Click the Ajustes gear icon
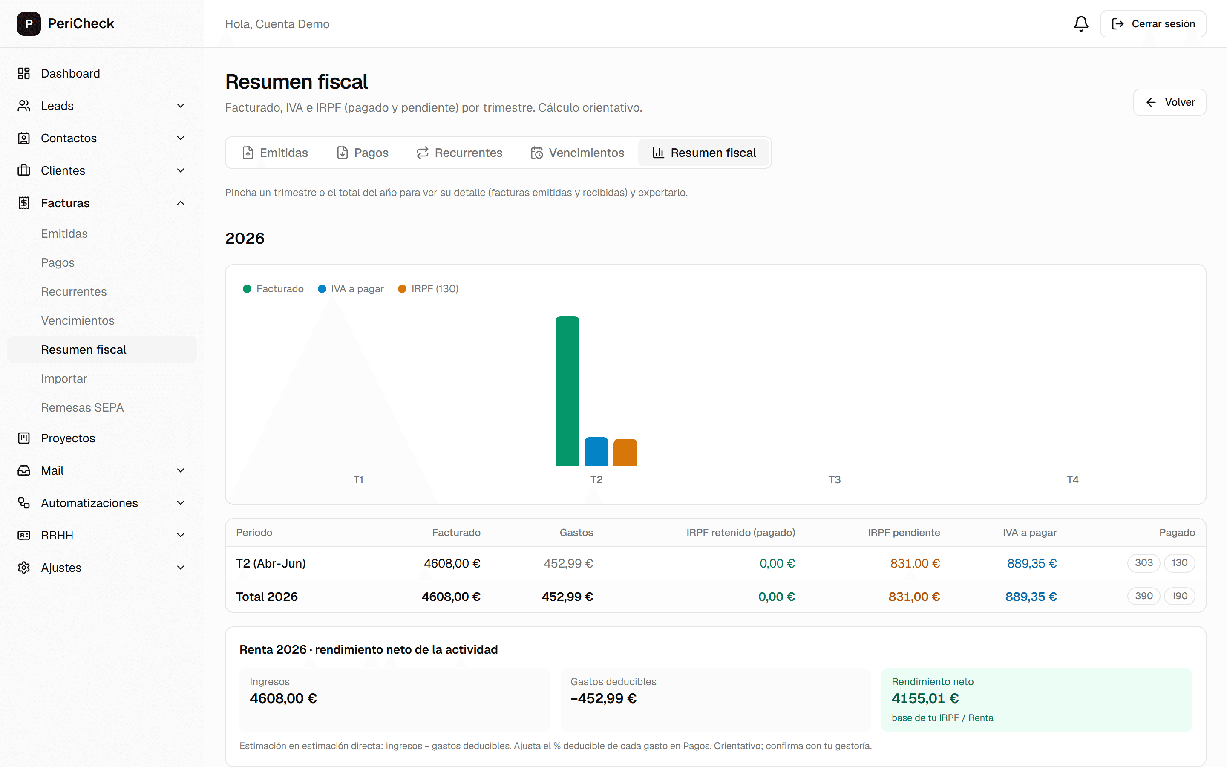The height and width of the screenshot is (767, 1227). point(24,568)
